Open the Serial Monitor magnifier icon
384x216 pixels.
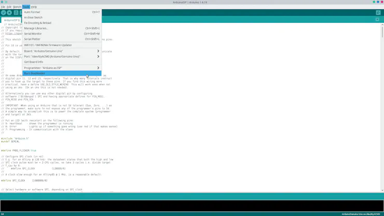click(x=378, y=12)
